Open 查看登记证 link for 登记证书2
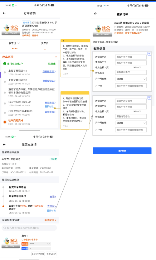 (x=49, y=81)
